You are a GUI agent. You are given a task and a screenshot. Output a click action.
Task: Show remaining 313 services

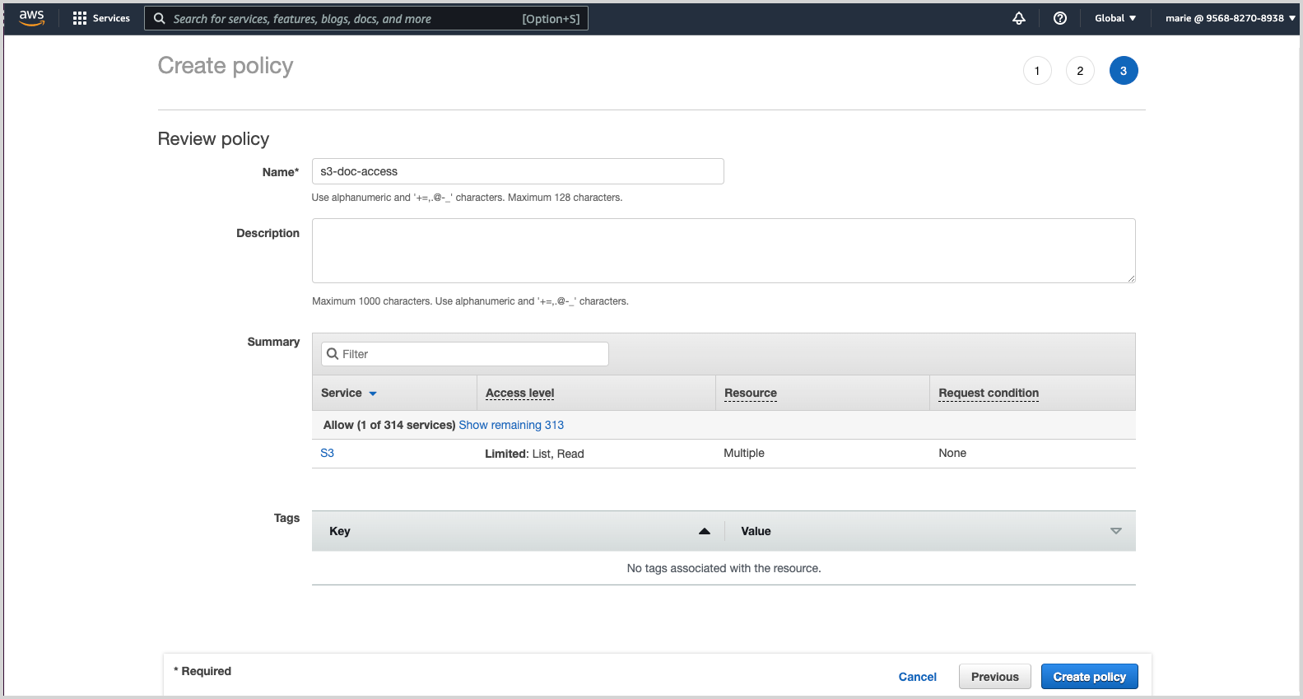pos(511,425)
